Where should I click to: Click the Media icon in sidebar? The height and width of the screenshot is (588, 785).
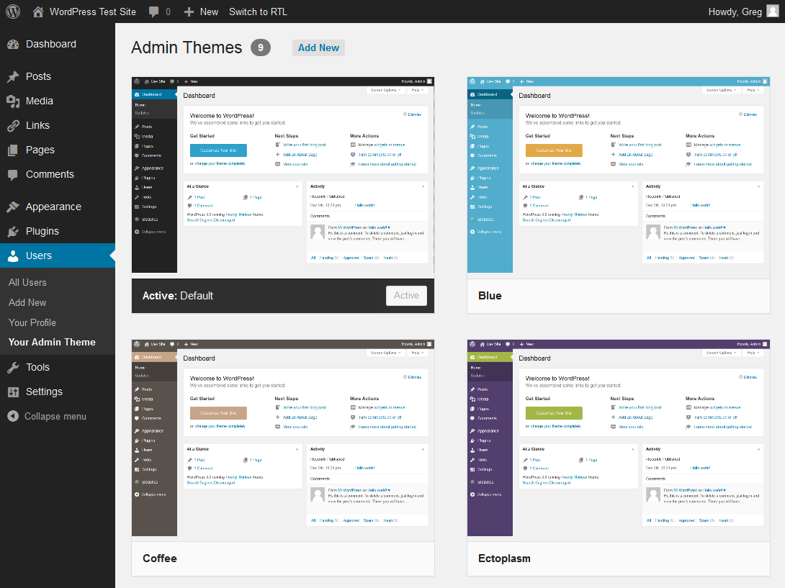coord(13,101)
